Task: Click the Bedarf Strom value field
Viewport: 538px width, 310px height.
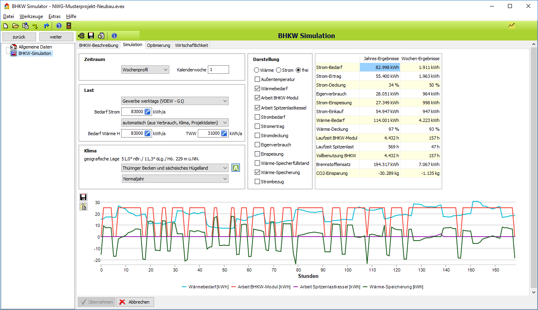Action: point(132,112)
